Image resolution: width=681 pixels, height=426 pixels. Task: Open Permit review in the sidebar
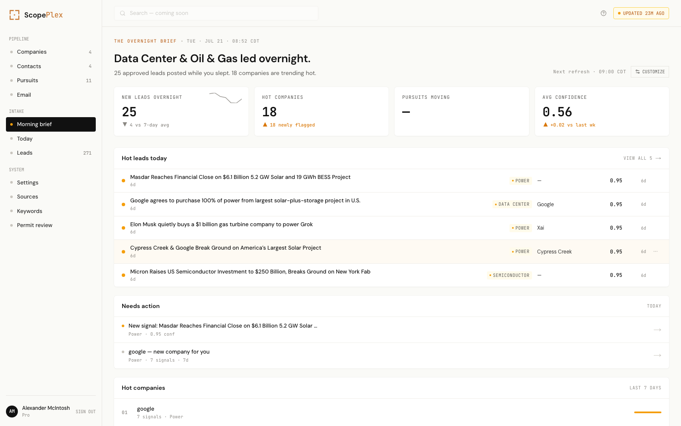point(51,225)
